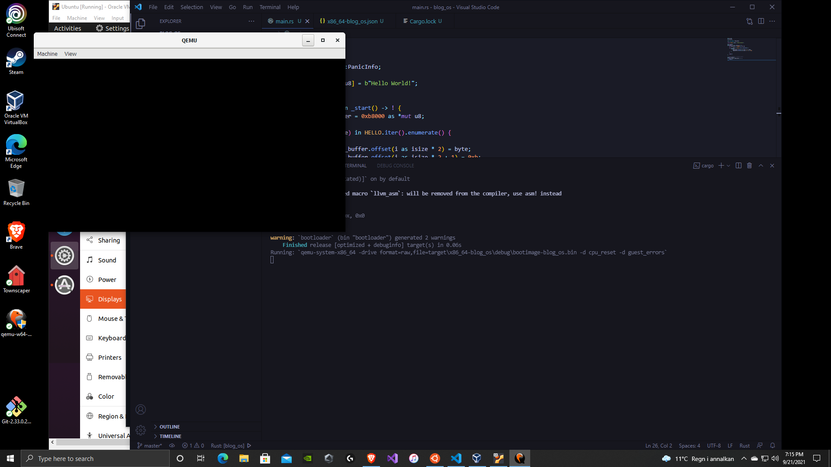Open the terminal launch profile dropdown arrow
Viewport: 831px width, 467px height.
tap(728, 166)
